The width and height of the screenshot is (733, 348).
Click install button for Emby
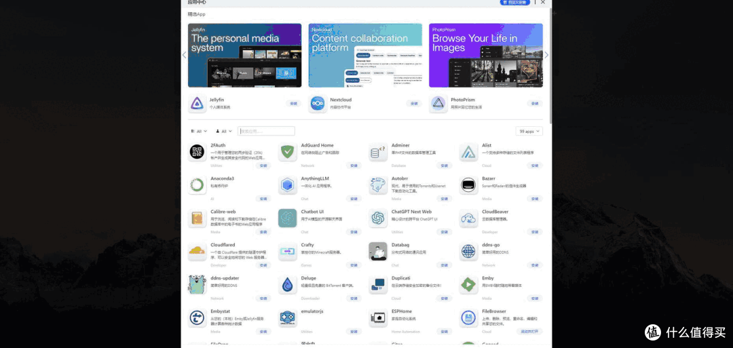tap(535, 298)
